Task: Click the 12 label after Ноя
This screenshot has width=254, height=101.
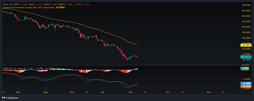Action: [223, 92]
